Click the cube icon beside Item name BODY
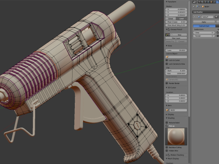This screenshot has height=164, width=219. tap(167, 110)
